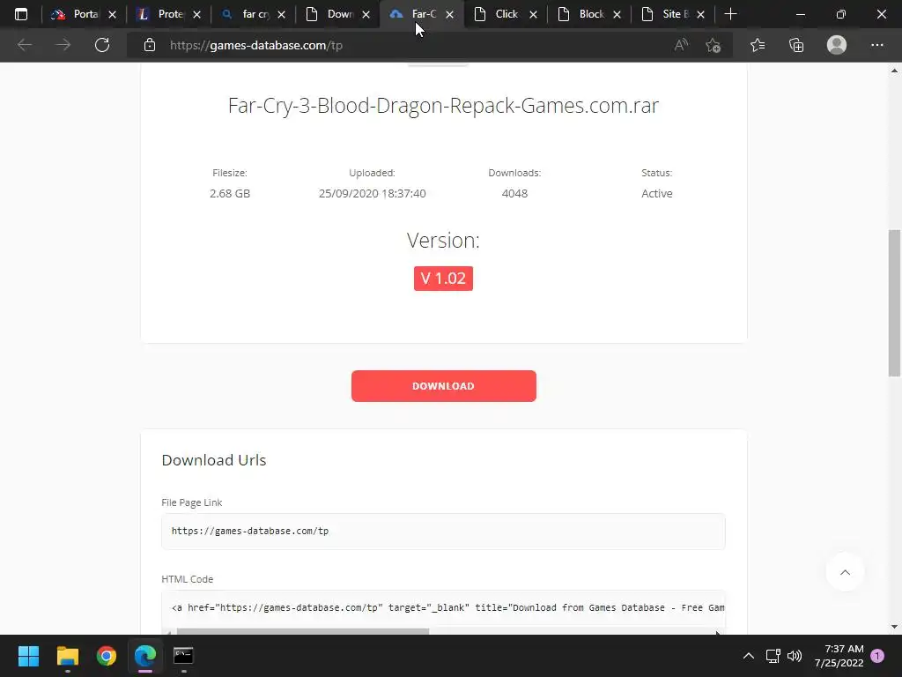Go back to previous page
Viewport: 902px width, 677px height.
(x=24, y=45)
